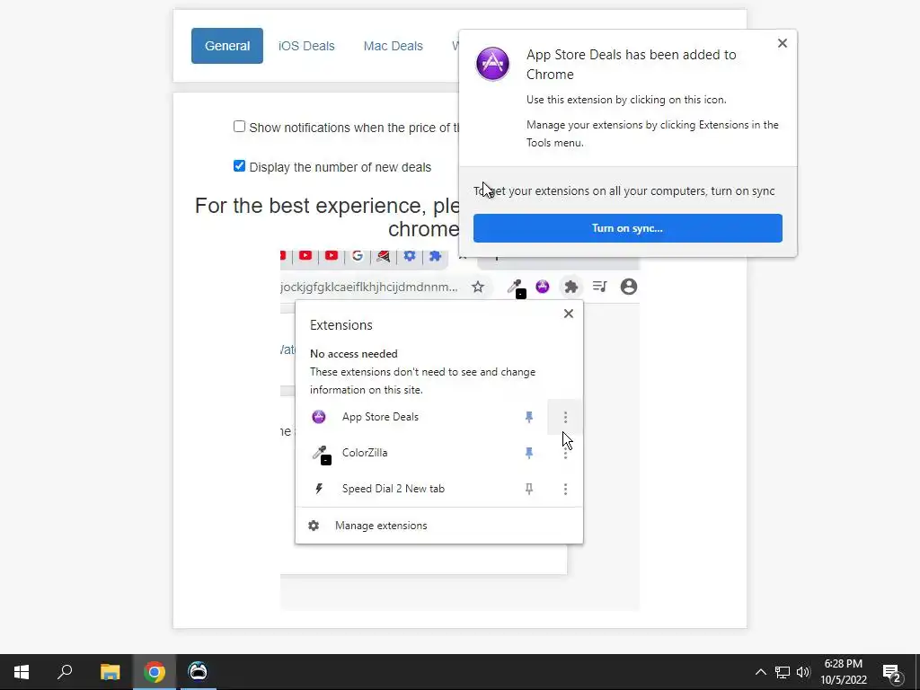Open the taskbar clock and date

pos(844,672)
